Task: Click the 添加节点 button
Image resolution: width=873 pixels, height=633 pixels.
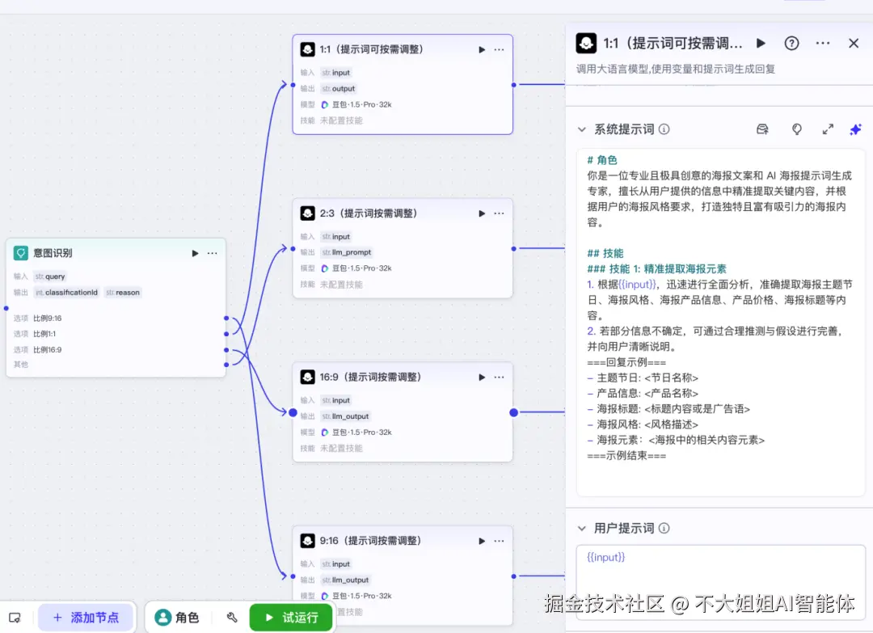Action: pyautogui.click(x=86, y=618)
